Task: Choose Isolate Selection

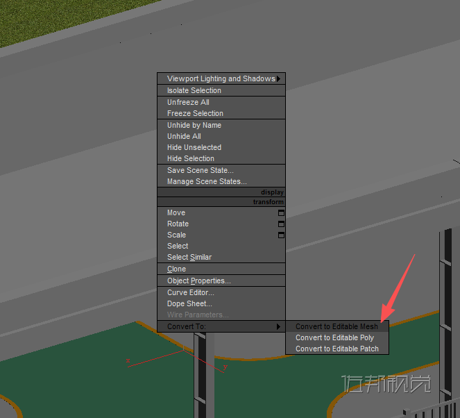Action: [x=221, y=90]
